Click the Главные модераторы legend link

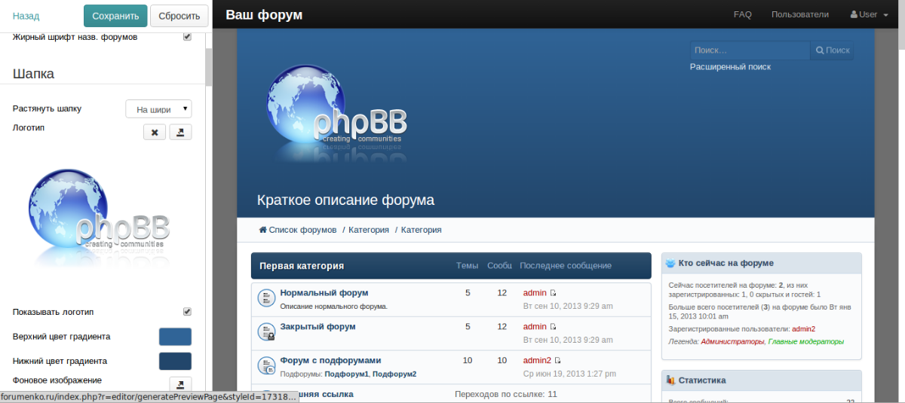(806, 342)
